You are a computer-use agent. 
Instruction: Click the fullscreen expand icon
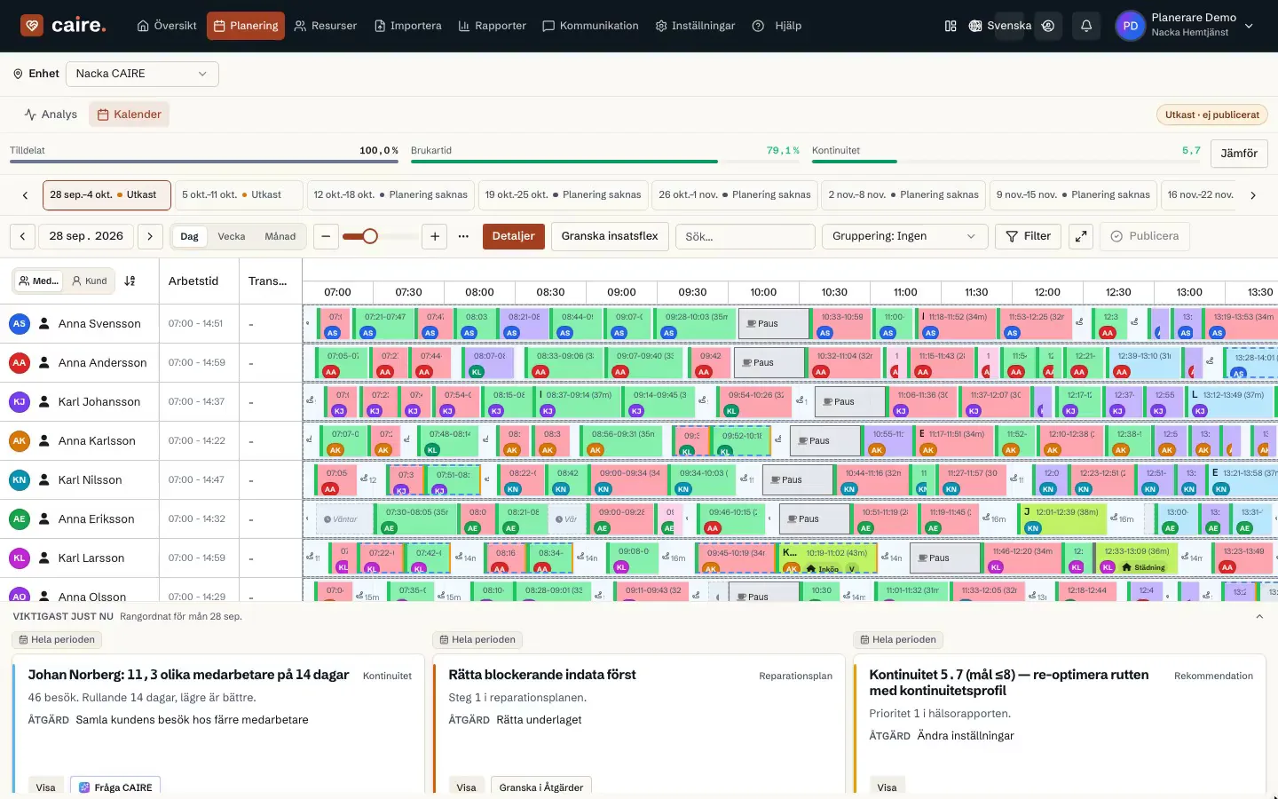point(1080,236)
